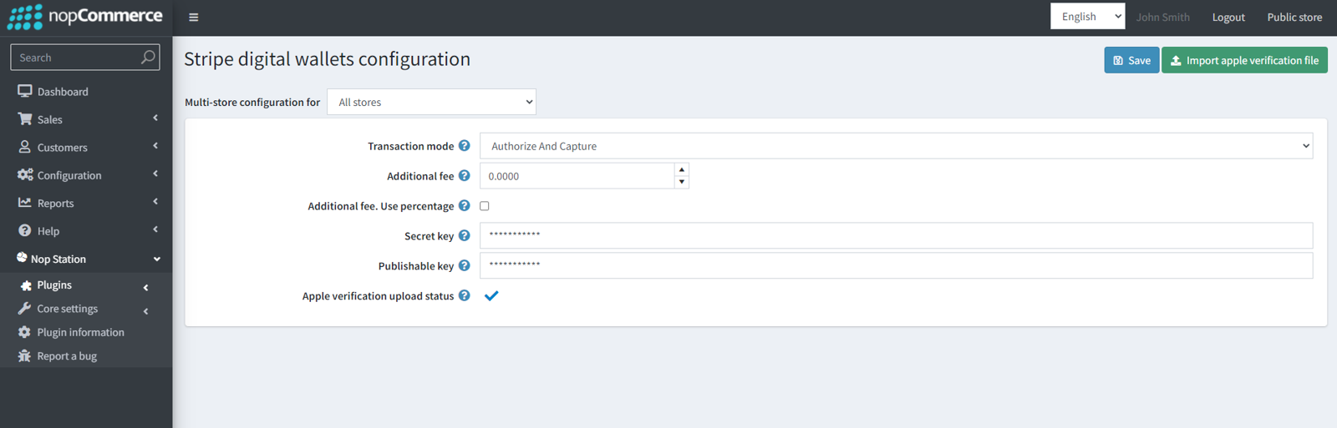Open the Public store link
The image size is (1337, 428).
1294,17
